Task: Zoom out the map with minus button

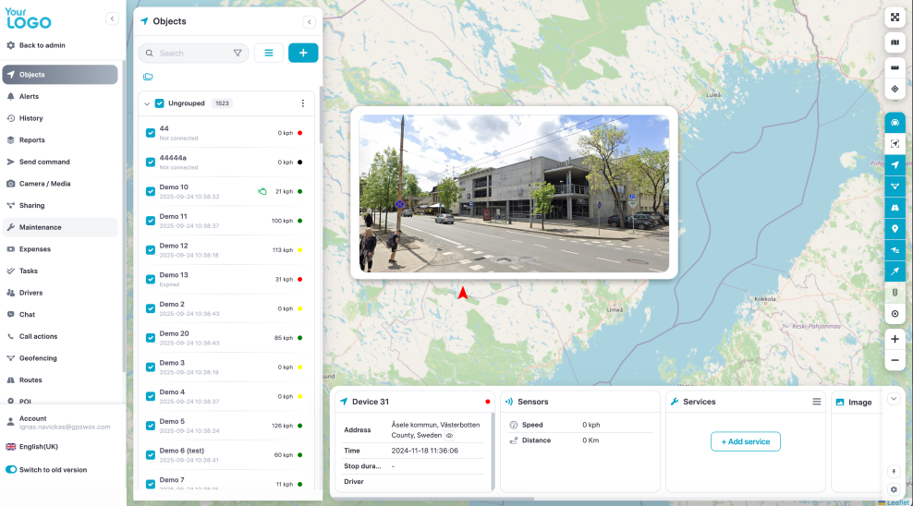Action: pyautogui.click(x=895, y=360)
